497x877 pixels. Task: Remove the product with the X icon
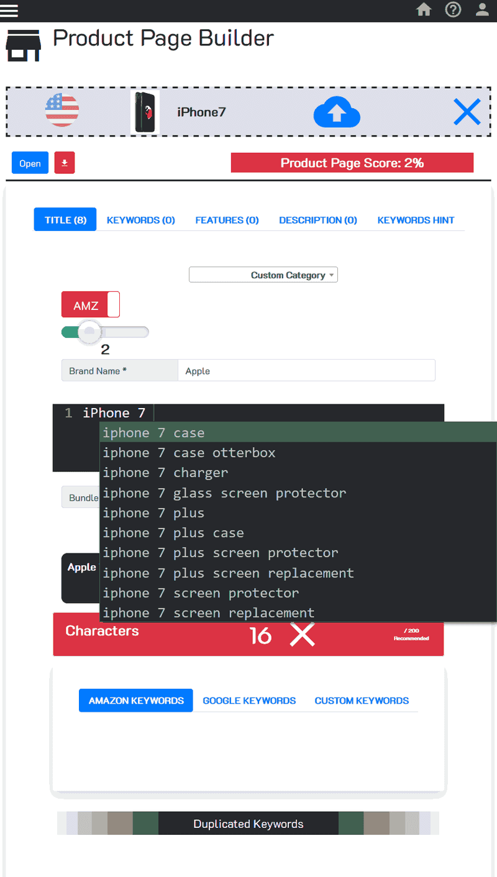(467, 112)
